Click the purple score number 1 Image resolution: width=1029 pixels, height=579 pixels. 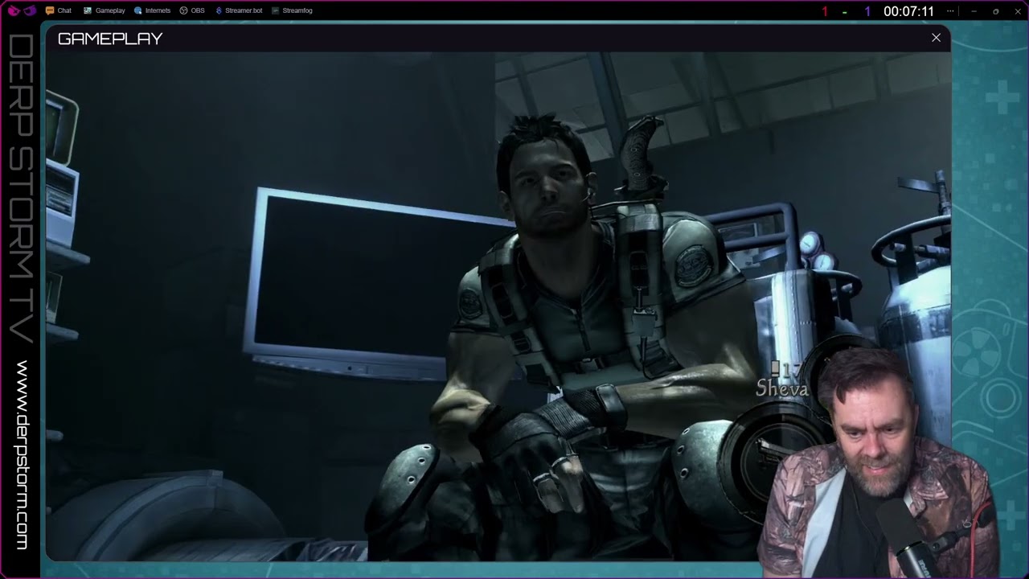click(867, 11)
